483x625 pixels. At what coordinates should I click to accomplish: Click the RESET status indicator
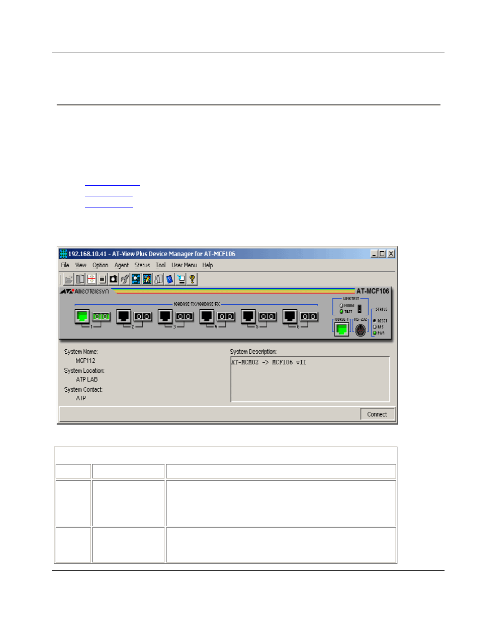pyautogui.click(x=375, y=321)
